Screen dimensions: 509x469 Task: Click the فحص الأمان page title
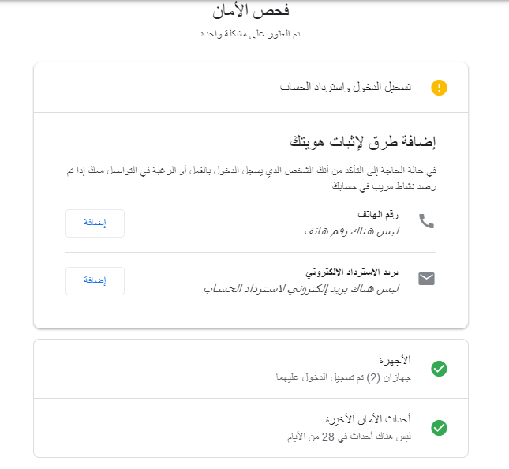point(251,12)
